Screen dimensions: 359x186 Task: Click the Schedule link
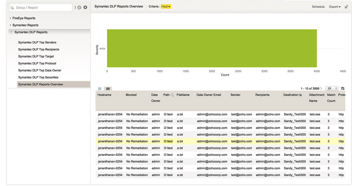(x=318, y=7)
